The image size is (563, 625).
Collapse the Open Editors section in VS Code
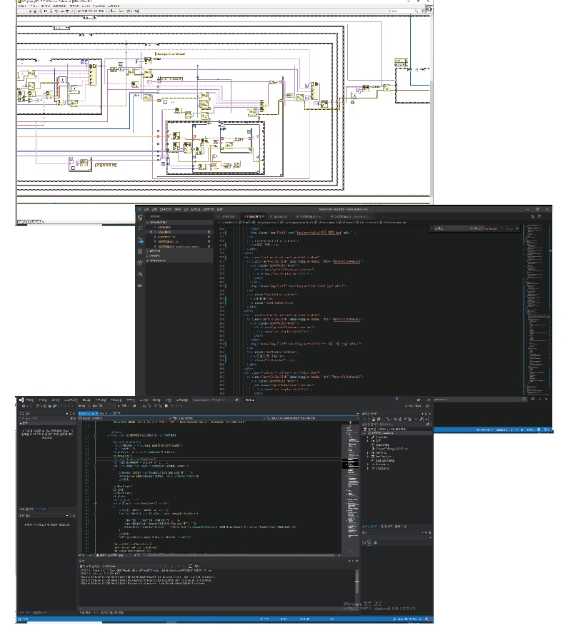(x=179, y=222)
